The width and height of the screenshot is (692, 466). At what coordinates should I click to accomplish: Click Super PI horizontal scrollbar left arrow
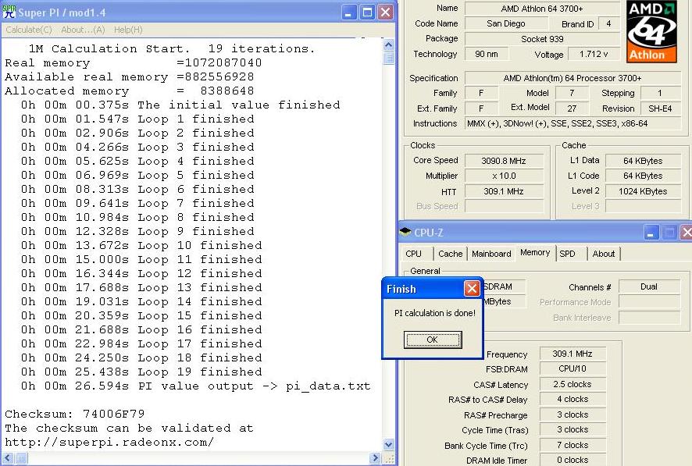(x=8, y=458)
